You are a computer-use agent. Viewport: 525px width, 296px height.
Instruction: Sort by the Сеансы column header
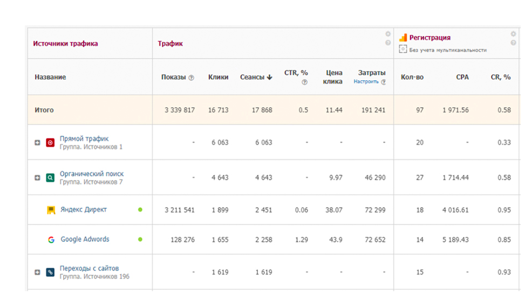pos(252,77)
